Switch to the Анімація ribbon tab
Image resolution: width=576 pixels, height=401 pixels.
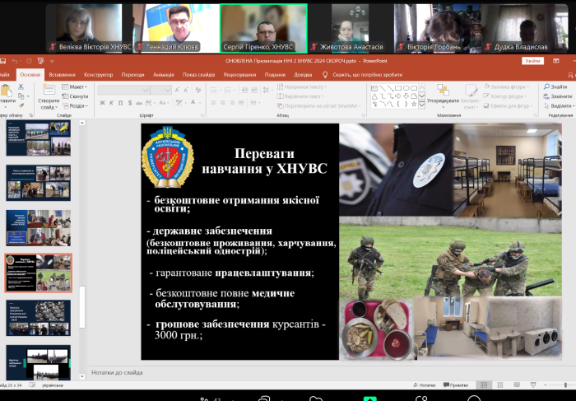(x=164, y=74)
